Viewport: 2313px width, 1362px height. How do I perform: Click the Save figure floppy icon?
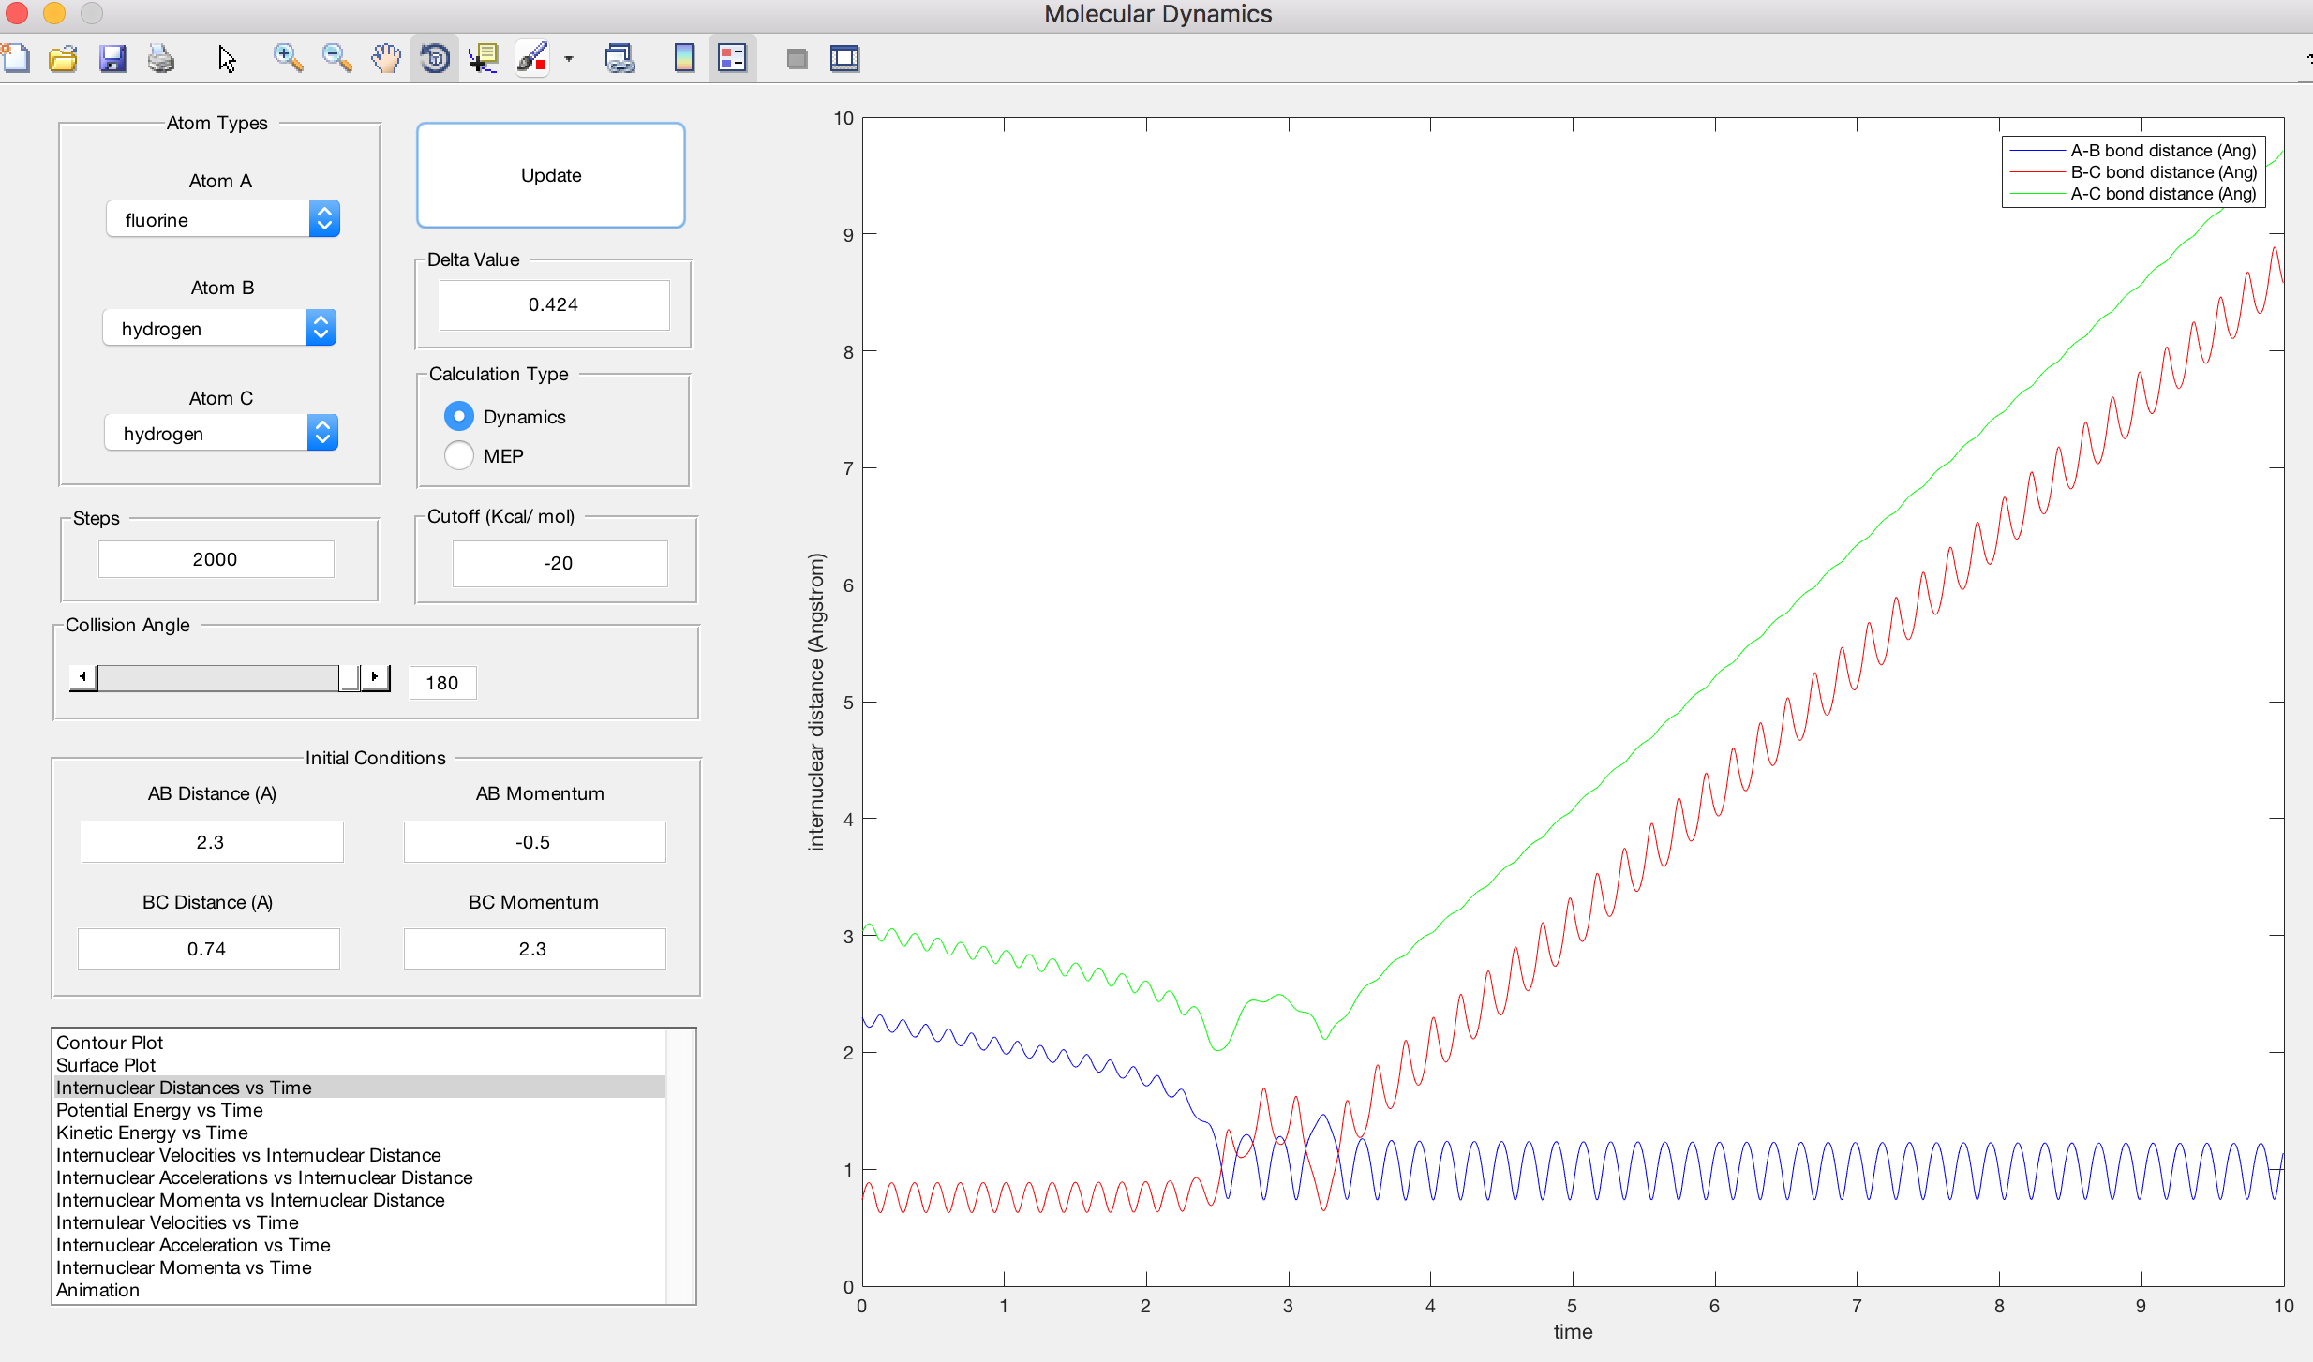112,58
